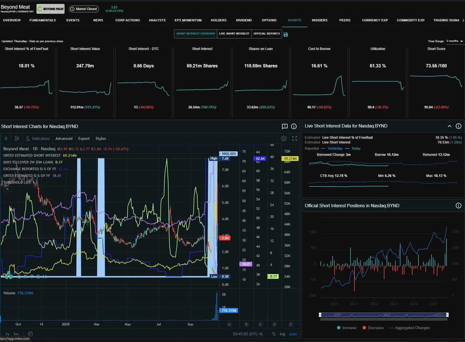Open the Overview tab
The image size is (465, 342).
tap(12, 20)
